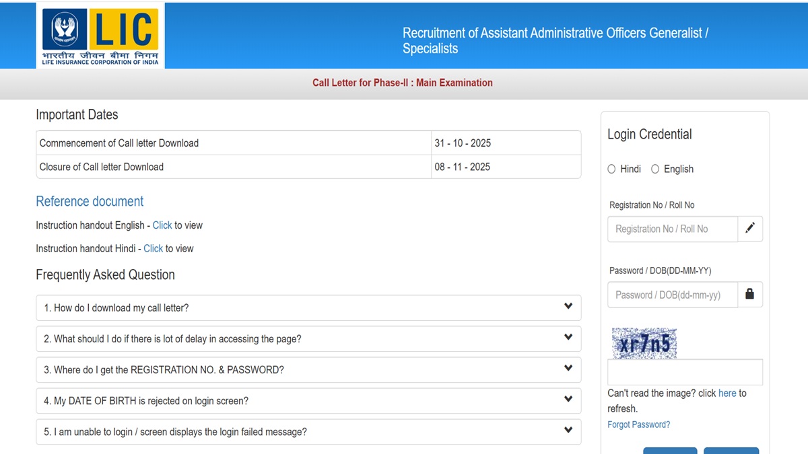Click the Registration No / Roll No input field
Image resolution: width=808 pixels, height=454 pixels.
pos(672,229)
